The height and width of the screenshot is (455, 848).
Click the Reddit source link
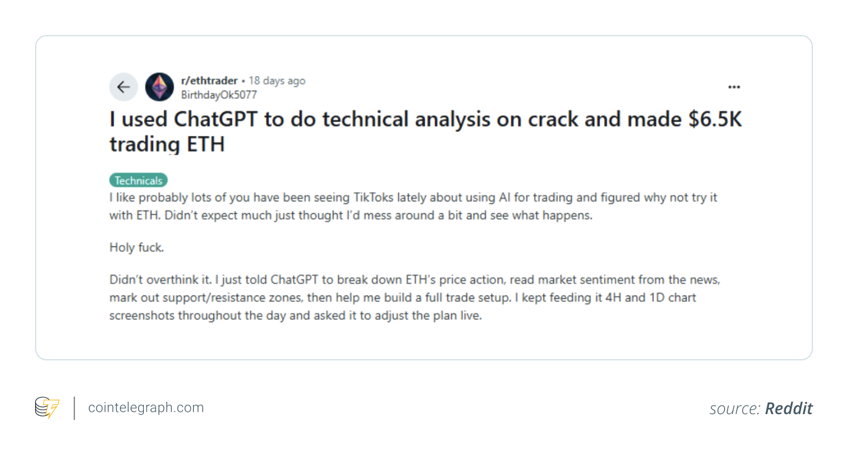pyautogui.click(x=789, y=408)
